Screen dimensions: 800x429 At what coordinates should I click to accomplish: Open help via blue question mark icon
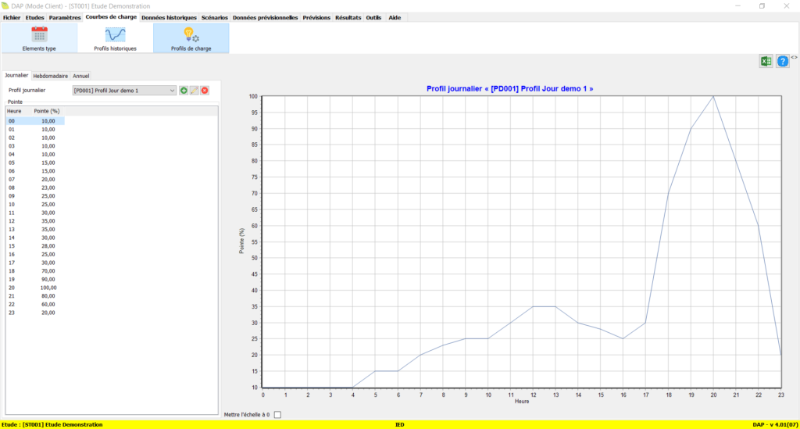pyautogui.click(x=782, y=62)
